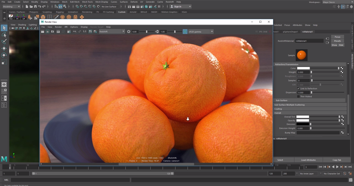
Task: Toggle the Lasso selection tool
Action: [x=4, y=35]
